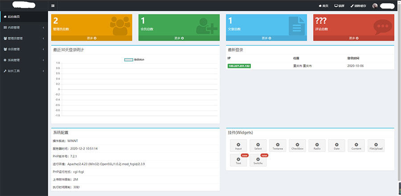Open the Content widget tile
The image size is (401, 196).
tap(356, 146)
